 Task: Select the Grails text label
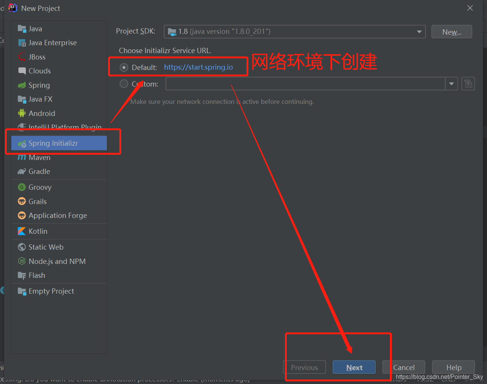point(38,201)
